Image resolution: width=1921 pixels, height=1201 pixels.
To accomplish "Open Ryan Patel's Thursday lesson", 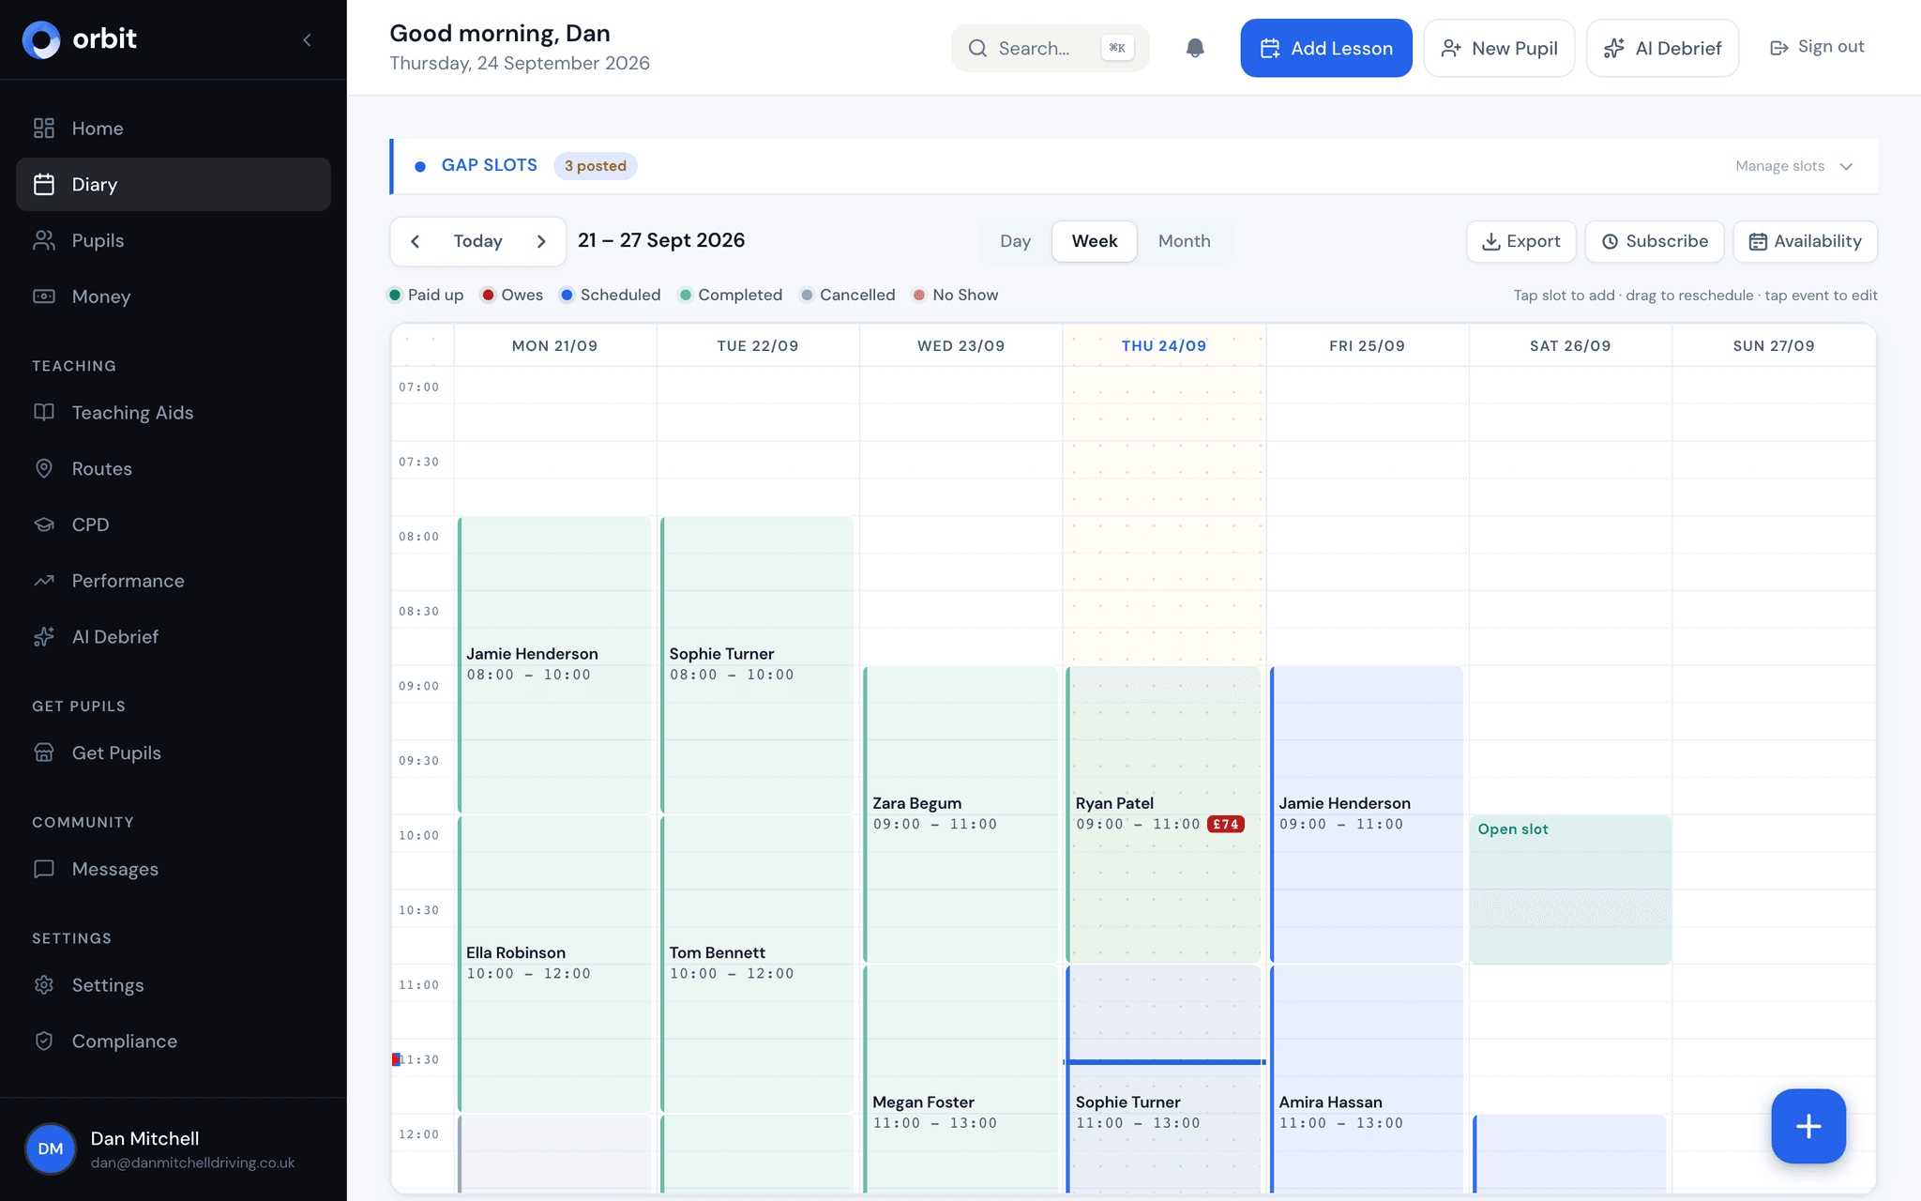I will tap(1163, 814).
